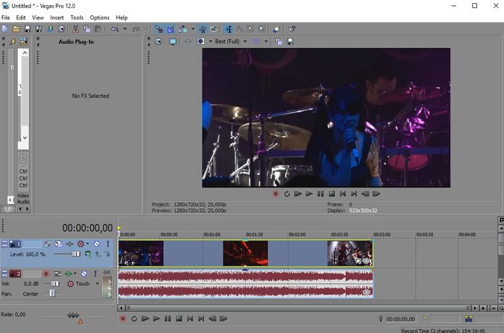Mute video track 1

[96, 244]
